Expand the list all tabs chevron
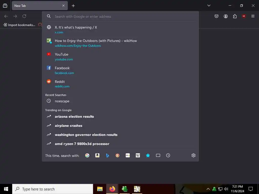The height and width of the screenshot is (194, 259). (209, 6)
